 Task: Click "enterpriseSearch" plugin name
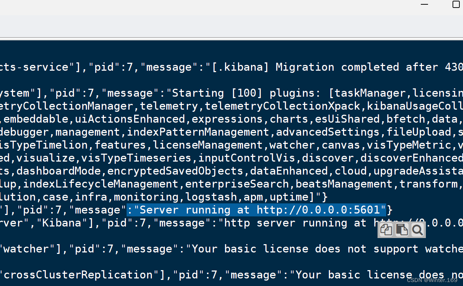point(237,184)
